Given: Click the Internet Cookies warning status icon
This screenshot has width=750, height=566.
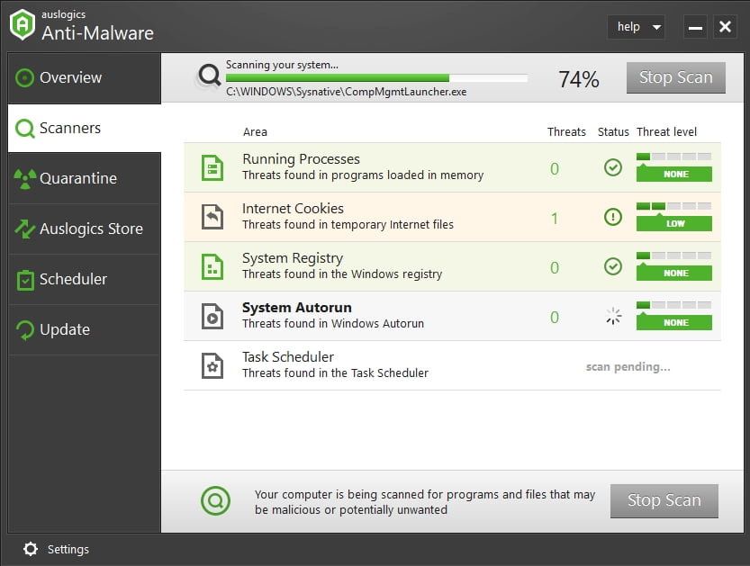Looking at the screenshot, I should (613, 217).
